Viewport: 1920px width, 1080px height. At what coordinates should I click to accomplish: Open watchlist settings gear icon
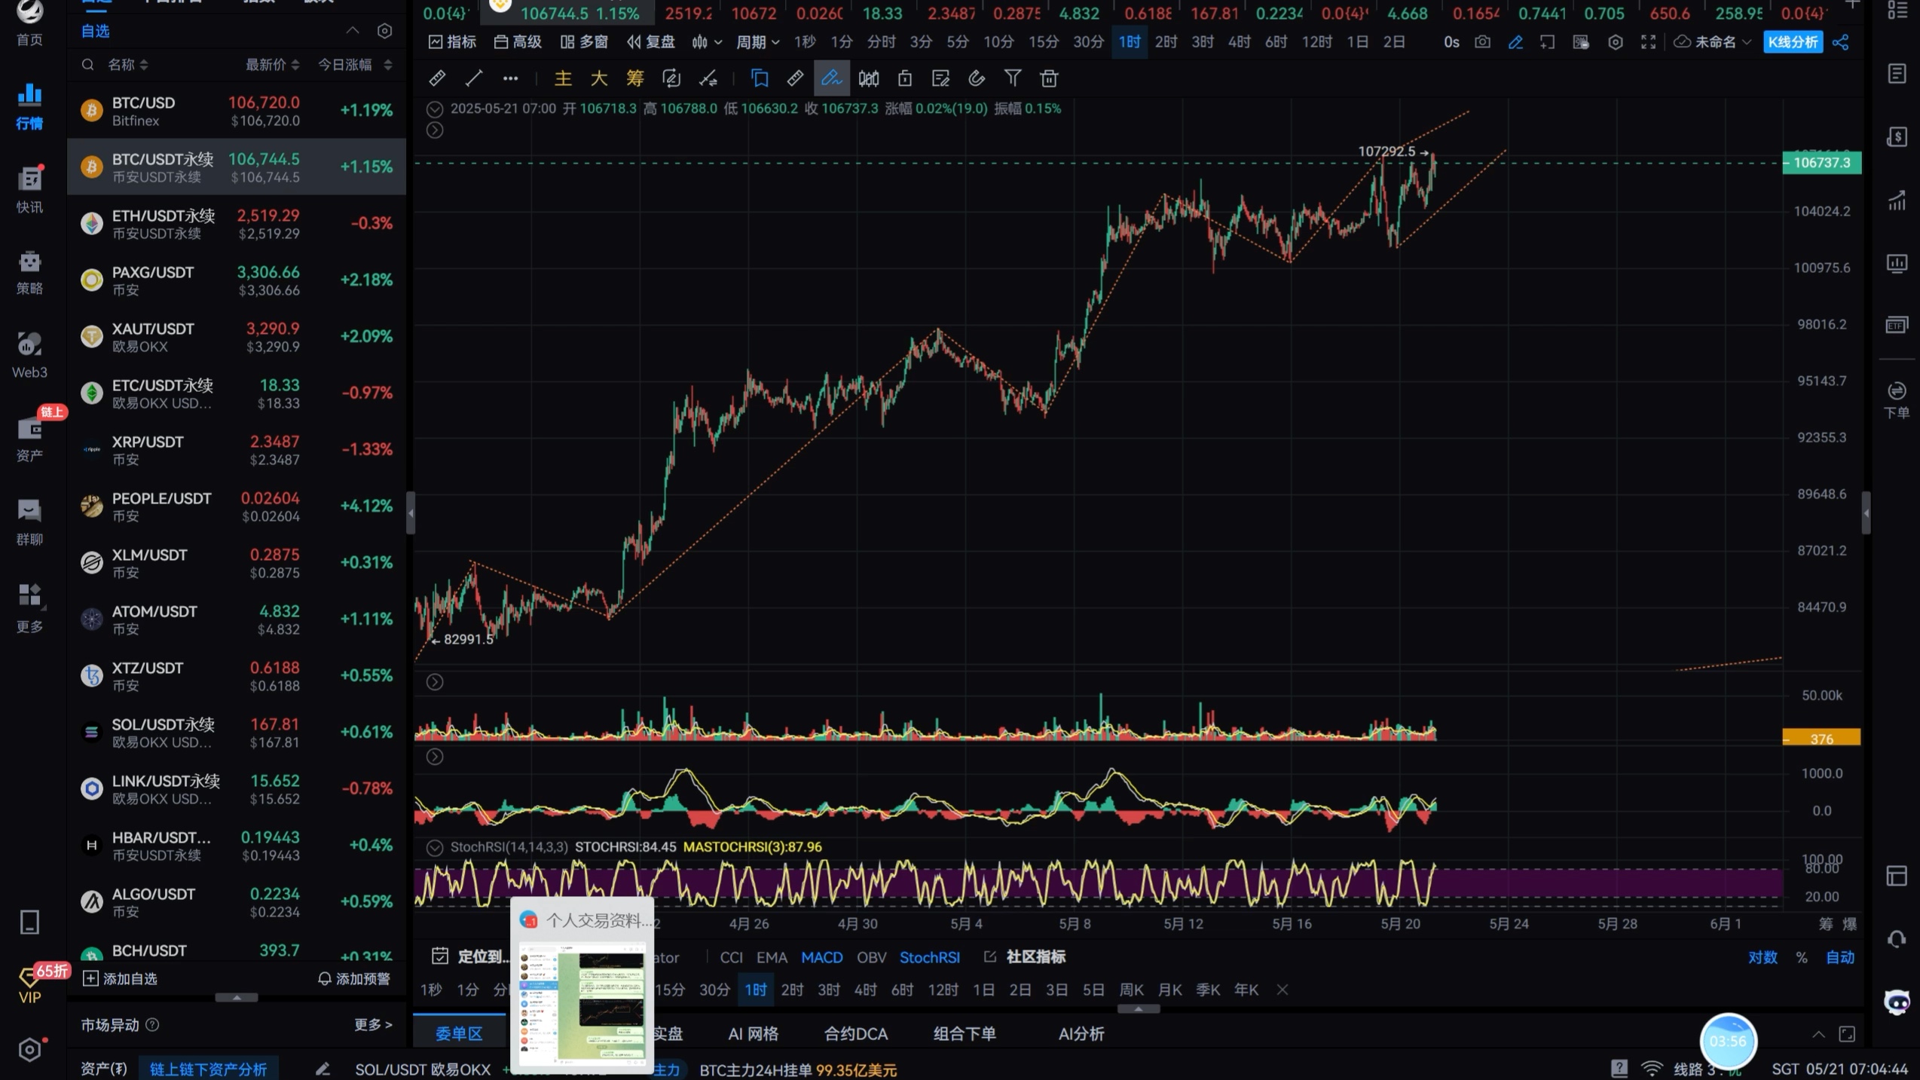click(x=384, y=31)
